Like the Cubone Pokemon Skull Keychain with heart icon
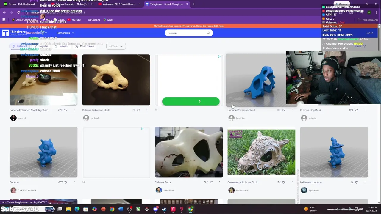Screen dimensions: 381x214 click(66, 110)
